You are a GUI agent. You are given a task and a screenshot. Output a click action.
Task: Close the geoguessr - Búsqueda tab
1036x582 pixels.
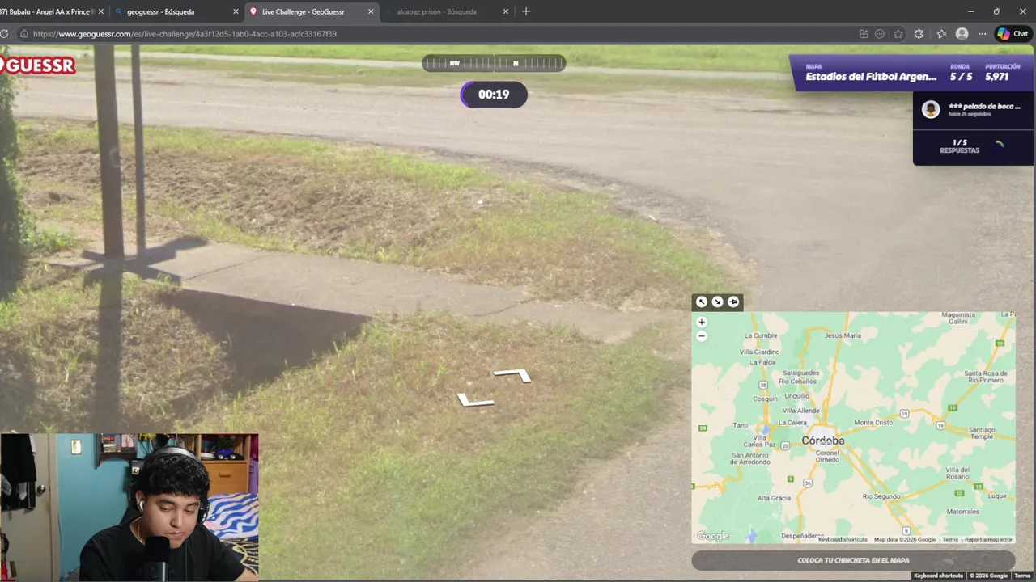coord(236,11)
